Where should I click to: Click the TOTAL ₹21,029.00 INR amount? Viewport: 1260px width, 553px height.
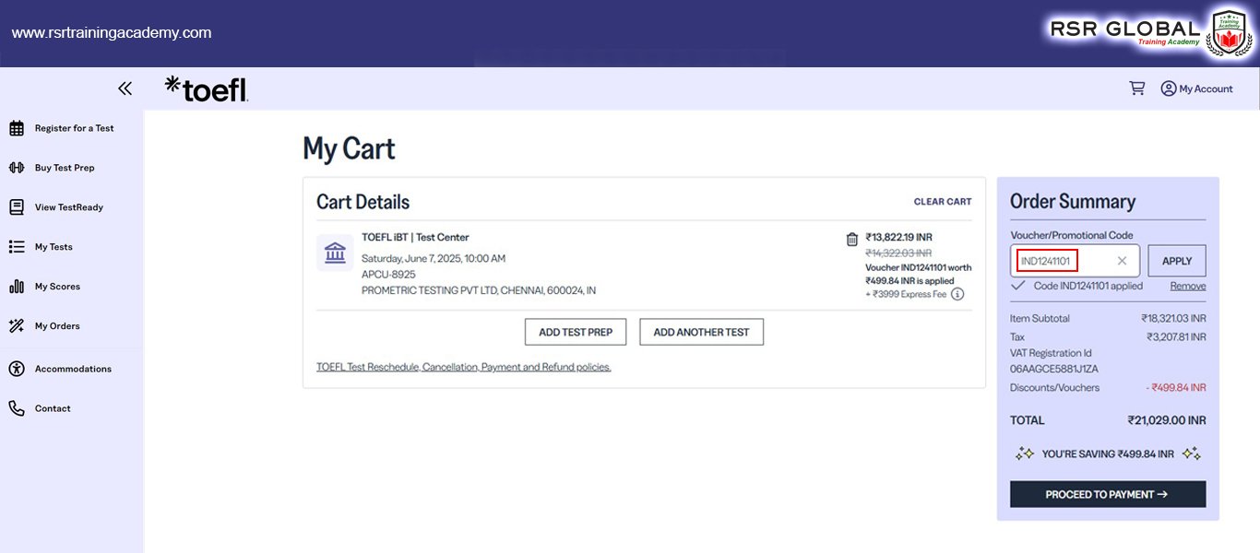(x=1166, y=420)
